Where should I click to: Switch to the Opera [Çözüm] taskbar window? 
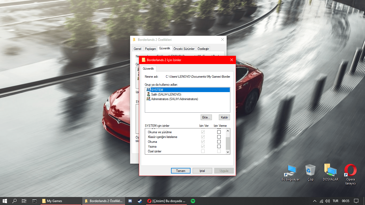tap(166, 201)
